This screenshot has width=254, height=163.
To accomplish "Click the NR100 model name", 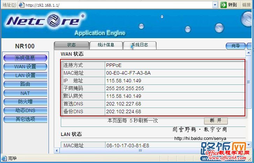I will tap(25, 46).
